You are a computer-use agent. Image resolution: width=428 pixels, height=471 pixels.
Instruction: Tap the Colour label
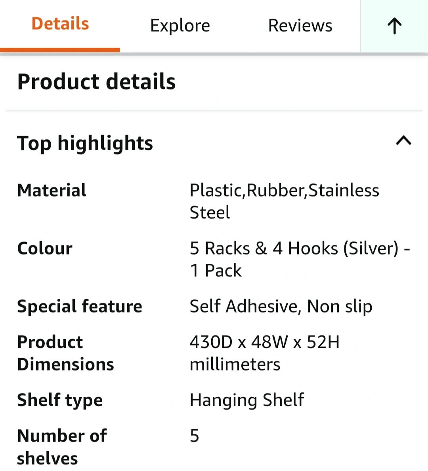tap(45, 248)
